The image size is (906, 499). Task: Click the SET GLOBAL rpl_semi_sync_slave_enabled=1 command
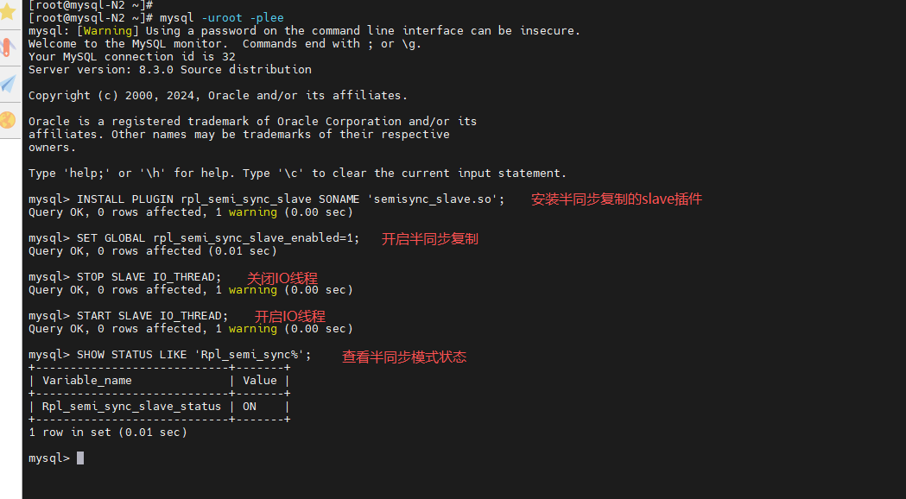tap(193, 238)
